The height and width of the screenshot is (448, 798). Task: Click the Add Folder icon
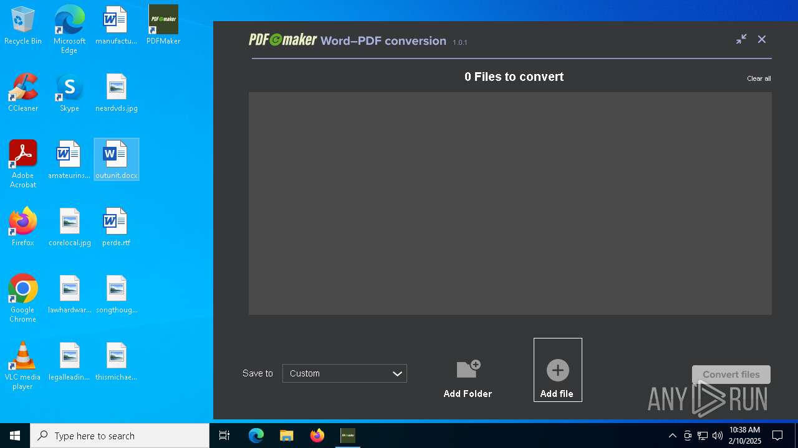click(468, 369)
